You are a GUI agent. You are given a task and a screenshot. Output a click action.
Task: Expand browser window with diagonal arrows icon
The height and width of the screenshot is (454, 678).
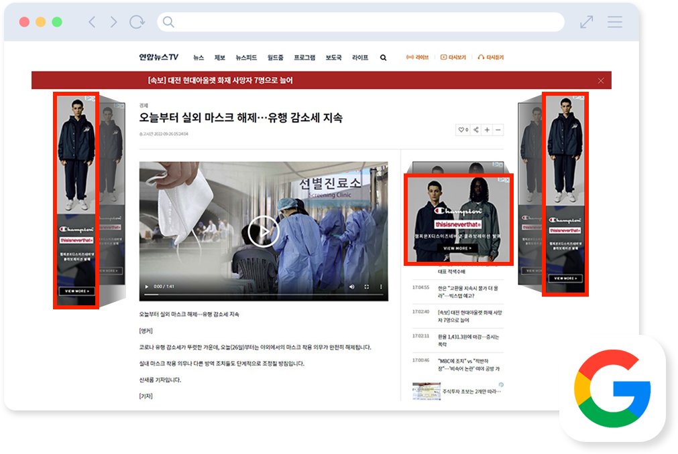click(587, 22)
